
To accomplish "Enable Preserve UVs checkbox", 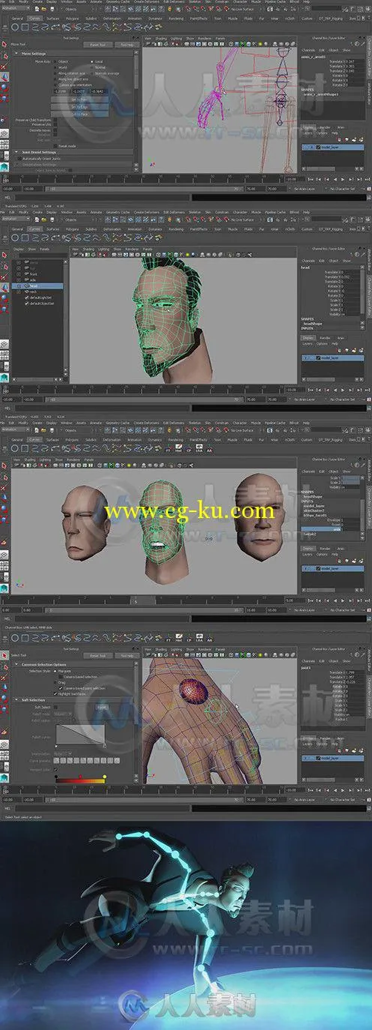I will click(x=55, y=125).
